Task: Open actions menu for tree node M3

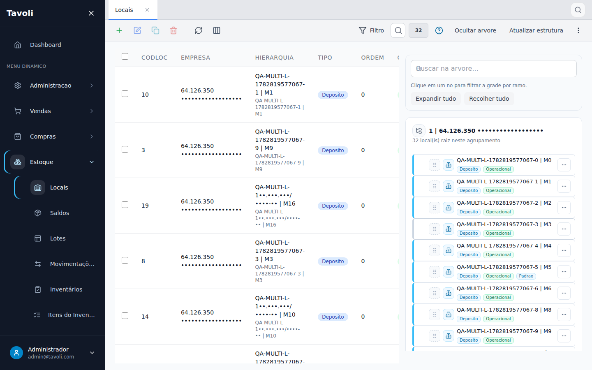Action: point(564,229)
